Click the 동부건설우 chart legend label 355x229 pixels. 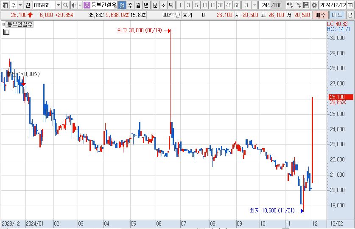(19, 24)
